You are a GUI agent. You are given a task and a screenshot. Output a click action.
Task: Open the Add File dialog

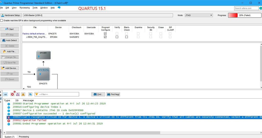click(9, 52)
